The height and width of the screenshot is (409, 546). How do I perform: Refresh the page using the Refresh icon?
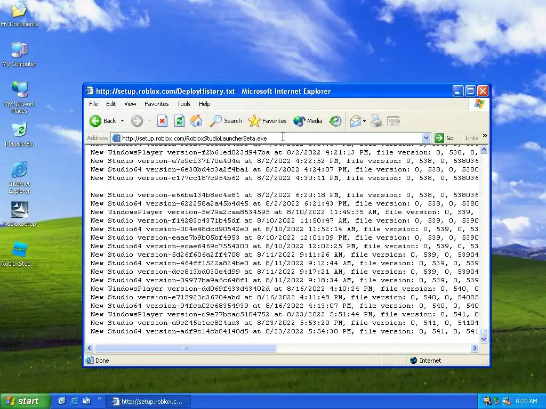(x=179, y=121)
